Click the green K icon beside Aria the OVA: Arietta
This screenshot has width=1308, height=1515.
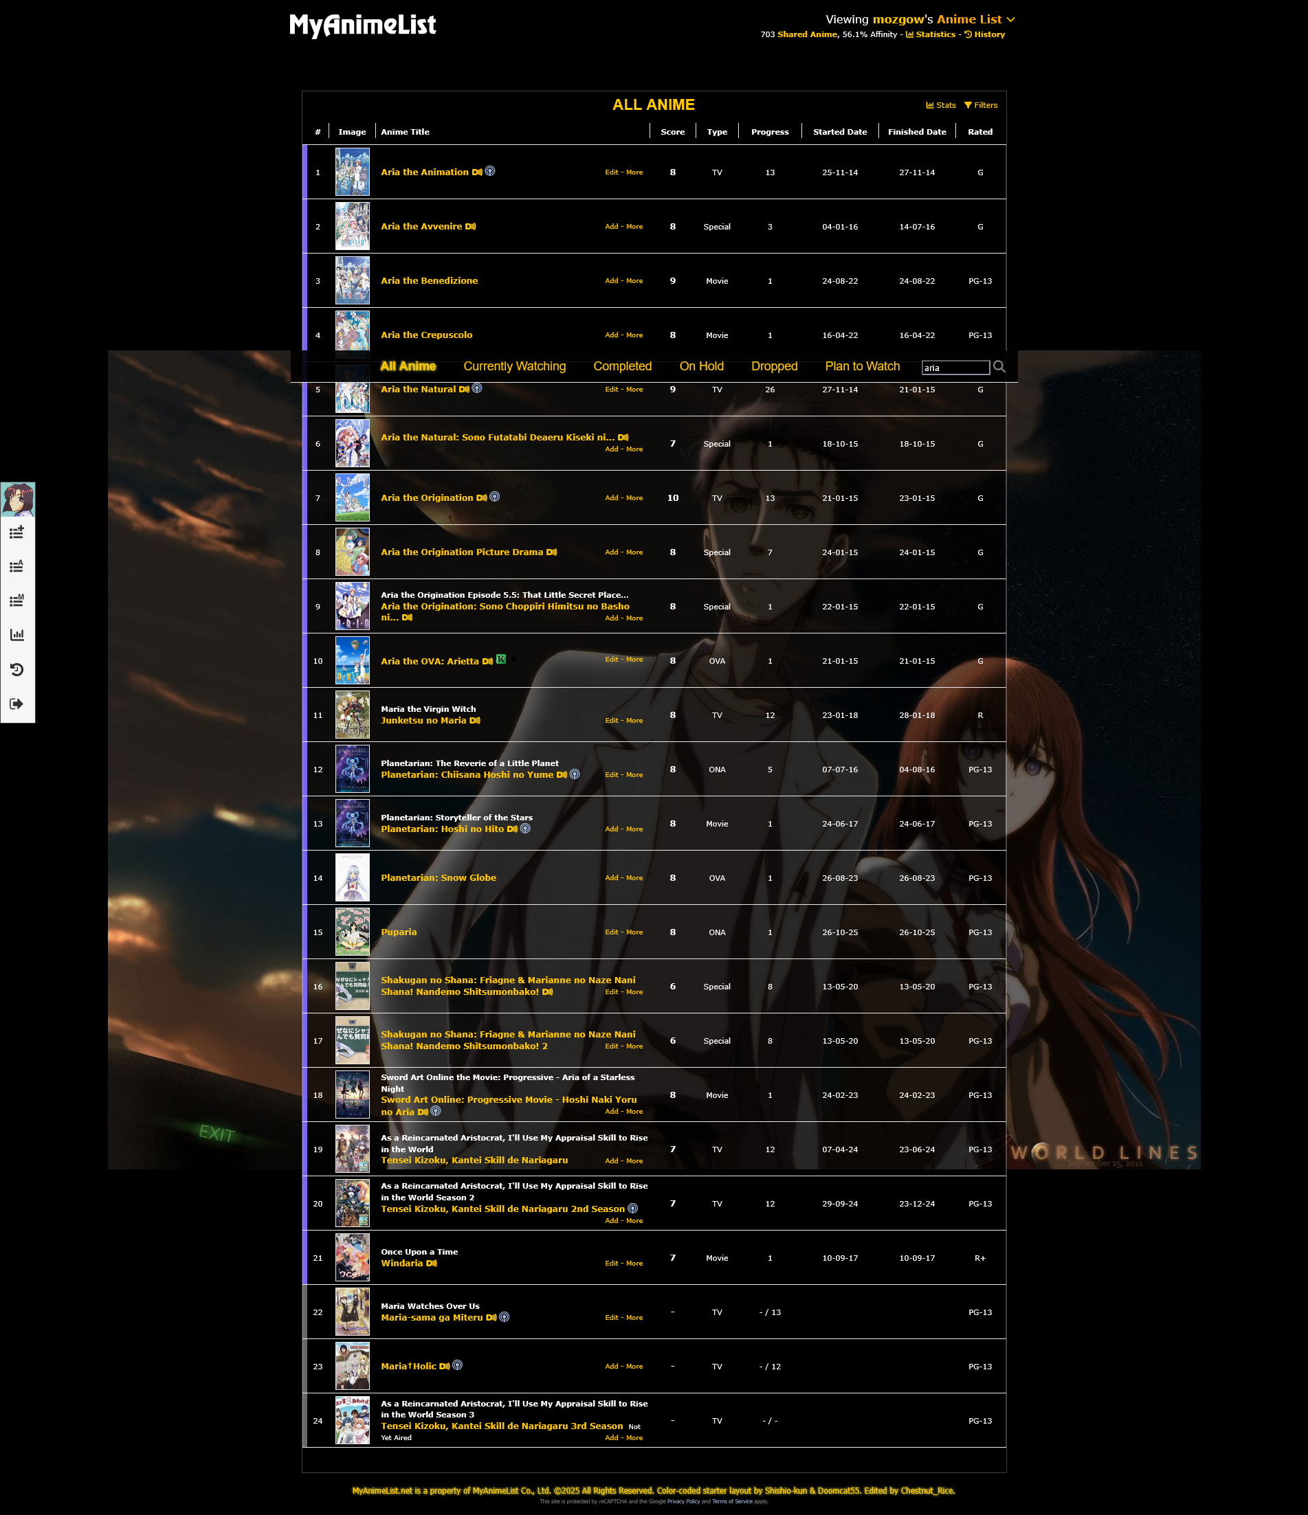pyautogui.click(x=501, y=660)
